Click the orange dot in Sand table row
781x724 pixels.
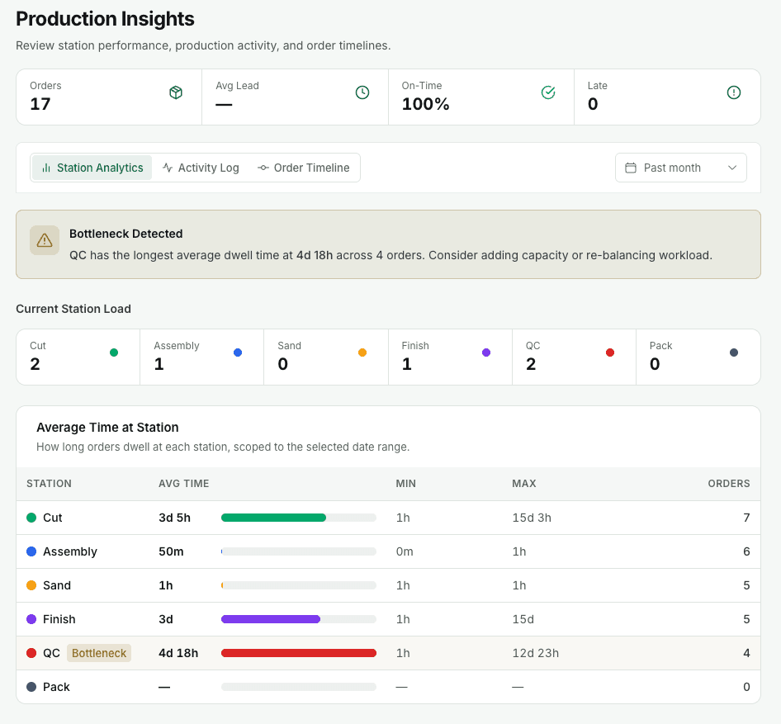coord(31,585)
